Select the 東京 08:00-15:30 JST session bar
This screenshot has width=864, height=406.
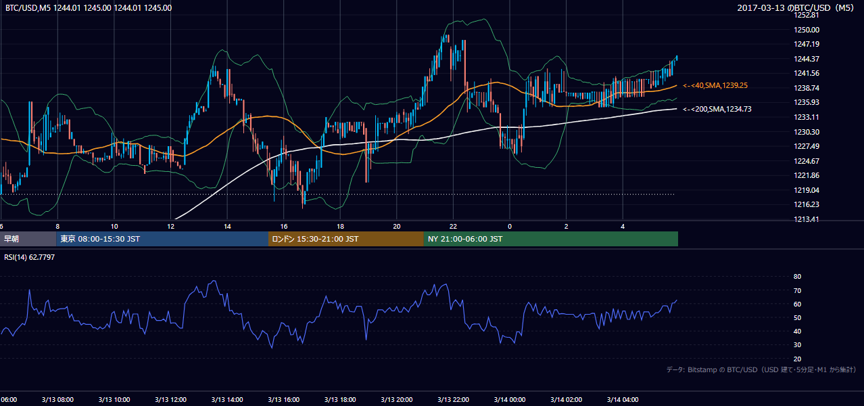163,239
